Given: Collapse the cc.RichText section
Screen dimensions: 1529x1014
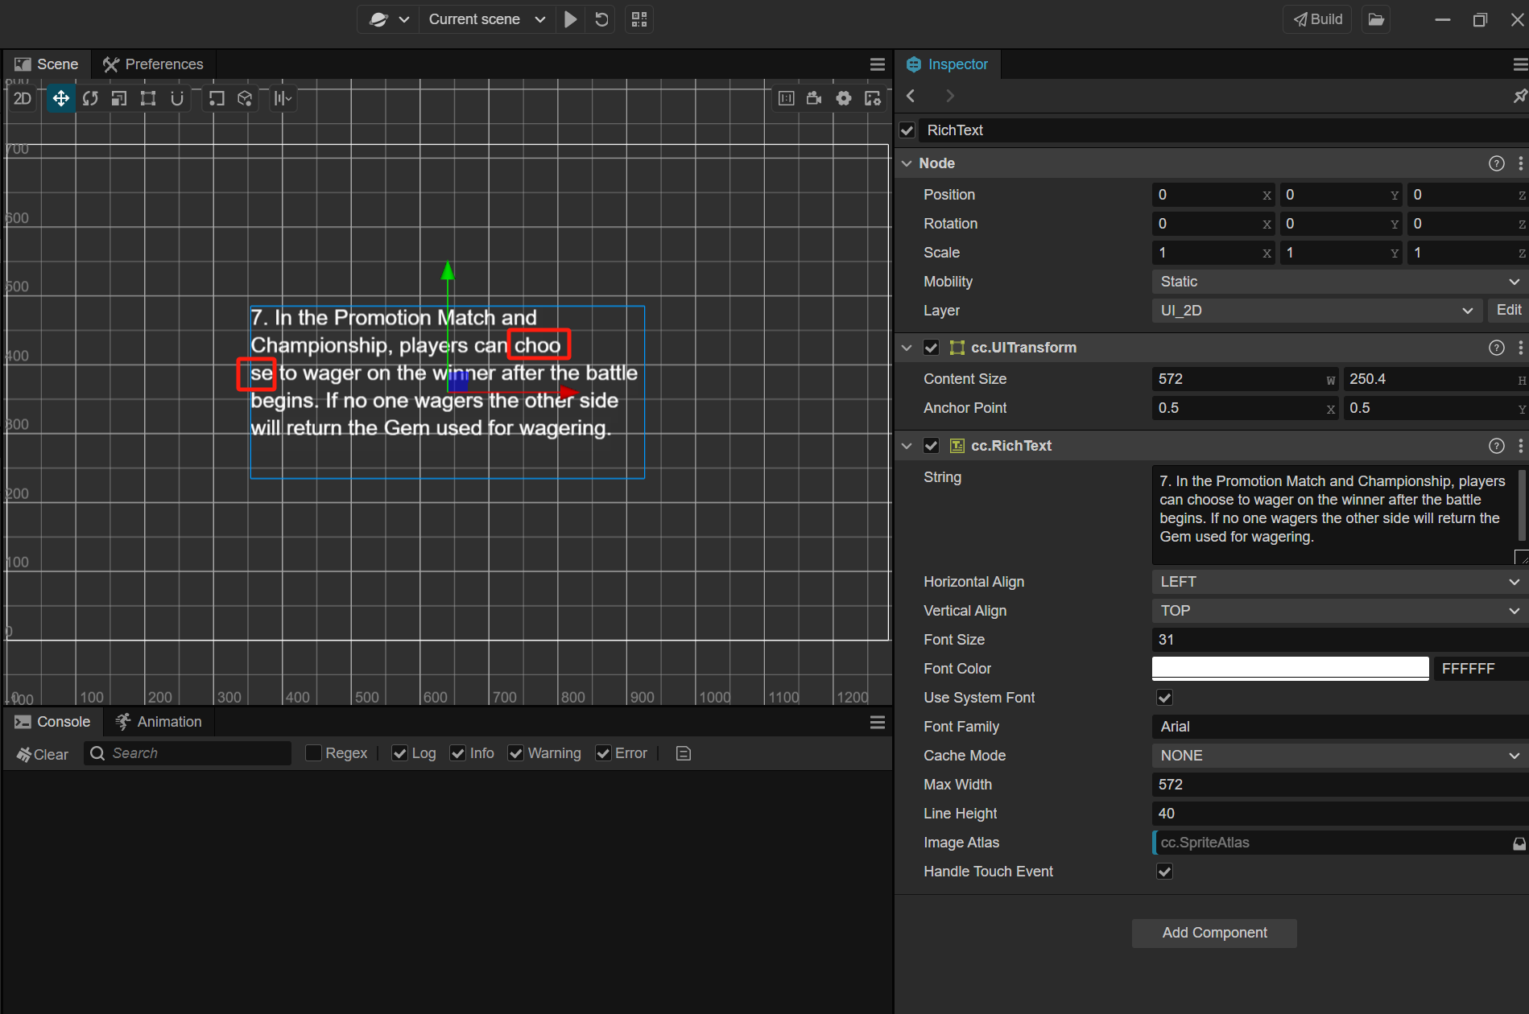Looking at the screenshot, I should 907,446.
